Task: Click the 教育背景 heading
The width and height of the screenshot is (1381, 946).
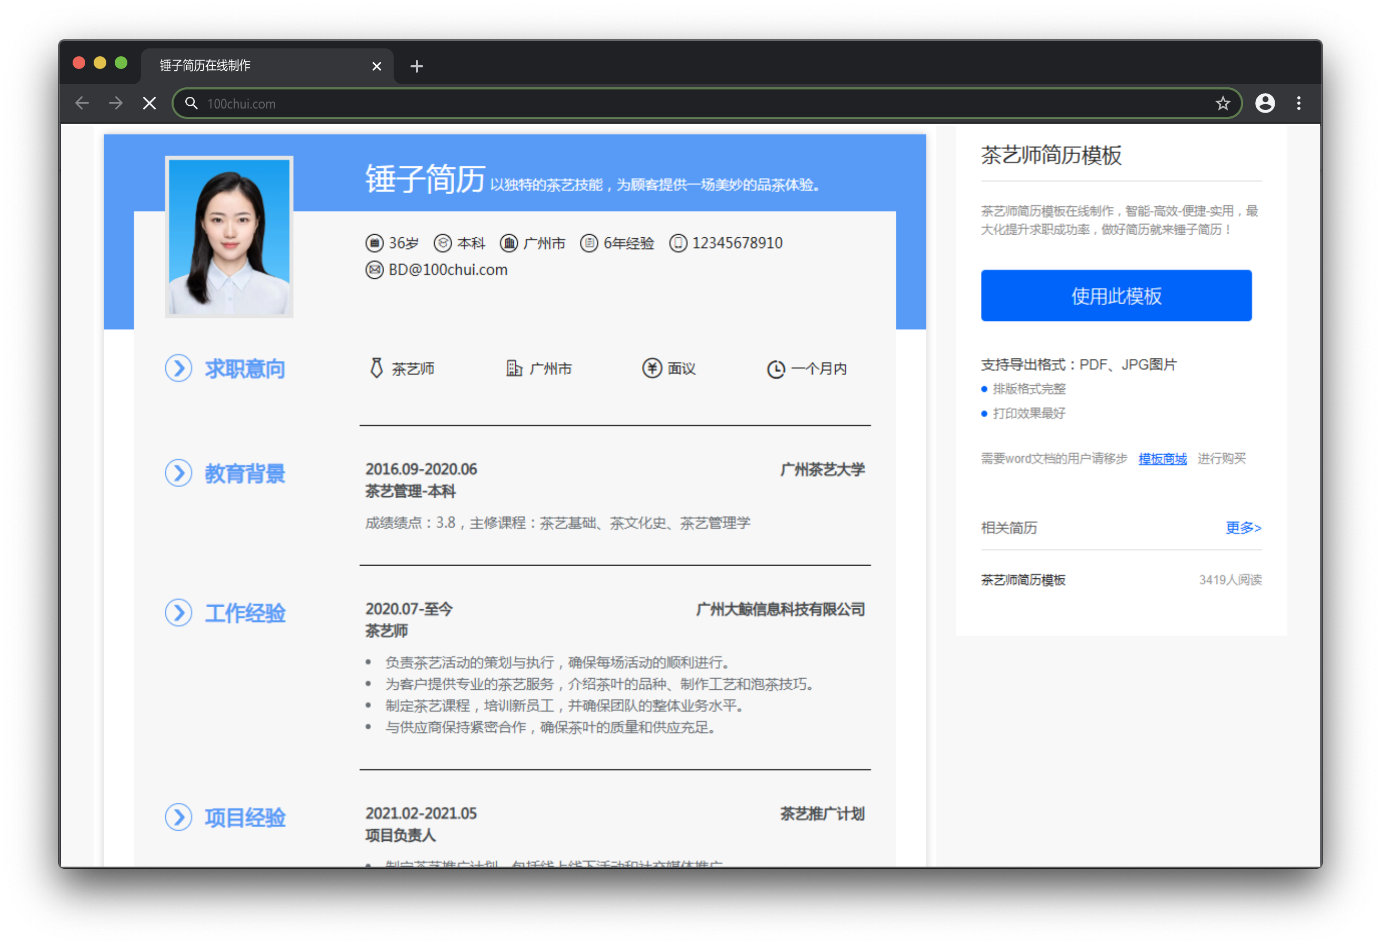Action: [245, 474]
